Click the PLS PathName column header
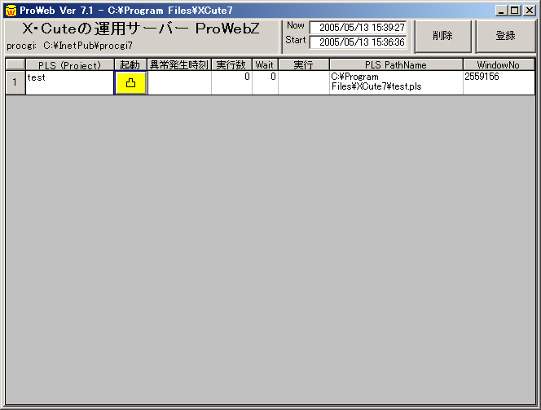This screenshot has height=410, width=541. [x=396, y=65]
